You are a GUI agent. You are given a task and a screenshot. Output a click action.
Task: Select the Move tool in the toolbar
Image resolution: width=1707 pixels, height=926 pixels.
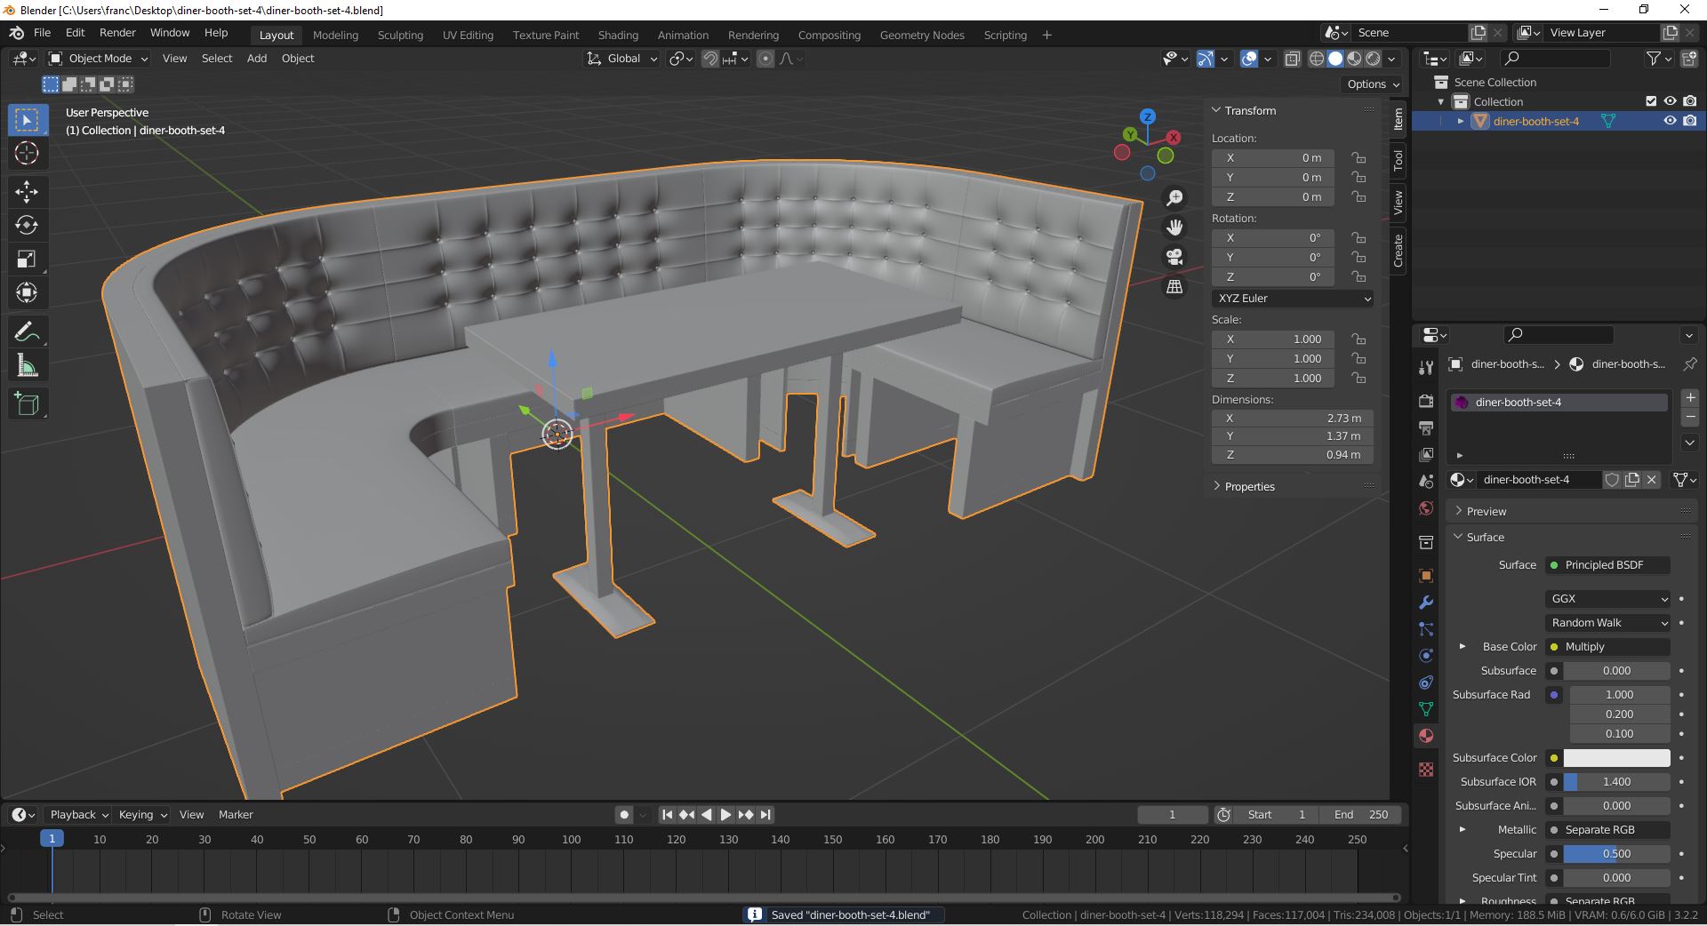click(x=27, y=191)
